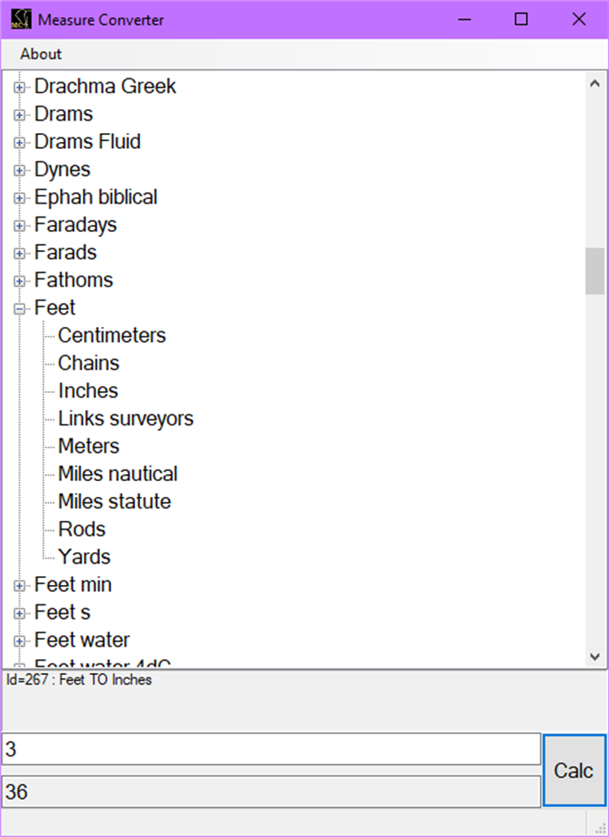Select Centimeters under Feet

tap(111, 335)
